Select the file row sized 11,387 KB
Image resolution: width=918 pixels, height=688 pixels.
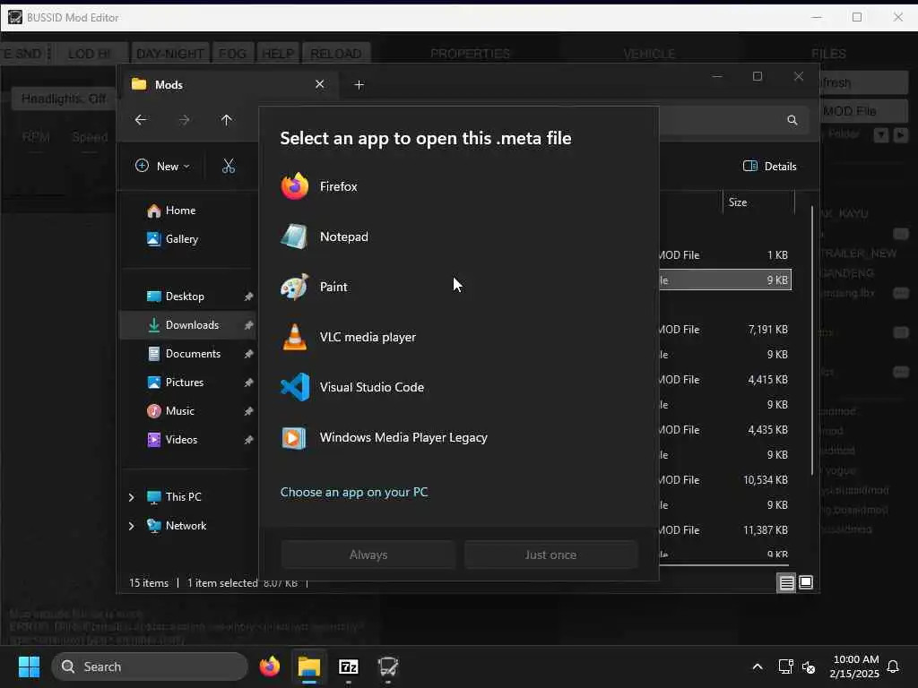click(724, 530)
